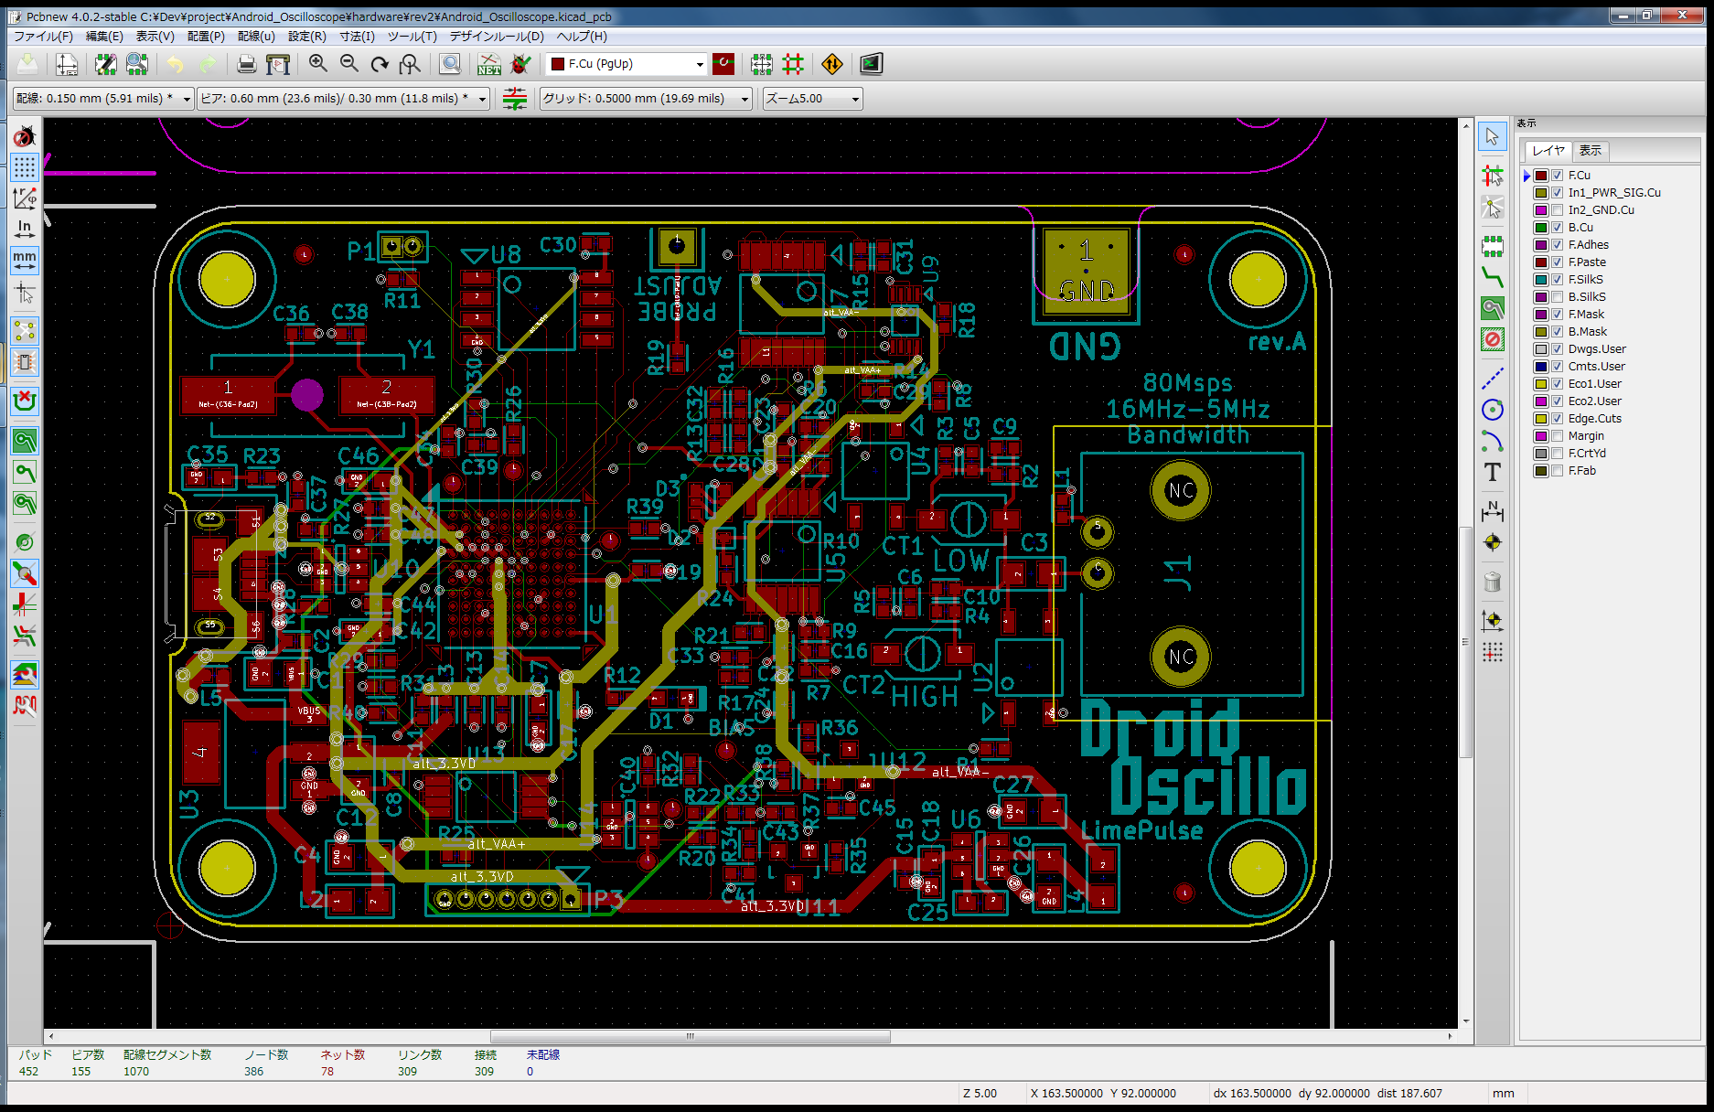Click the vertical scrollbar down arrow
Image resolution: width=1714 pixels, height=1112 pixels.
pos(1465,1021)
